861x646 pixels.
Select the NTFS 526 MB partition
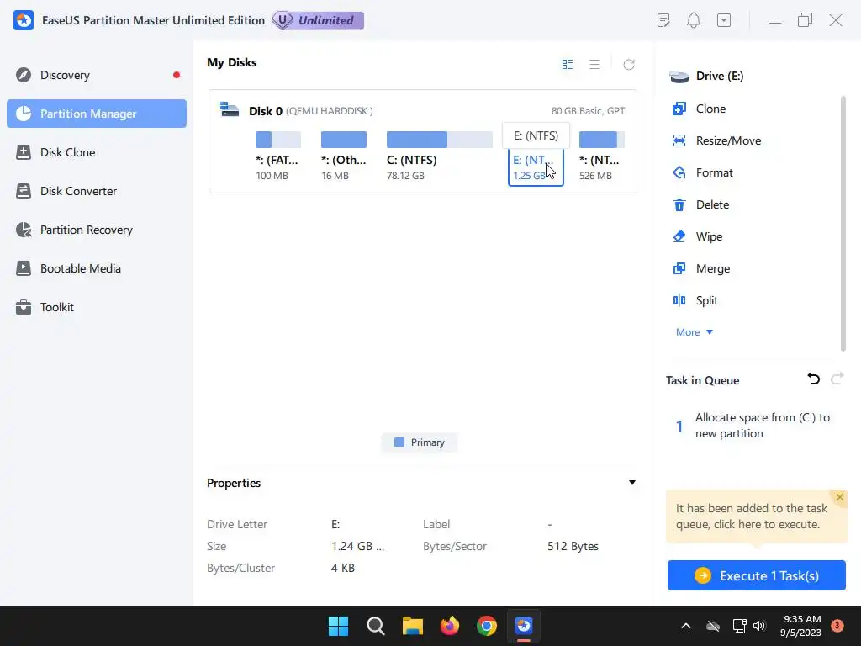point(602,156)
